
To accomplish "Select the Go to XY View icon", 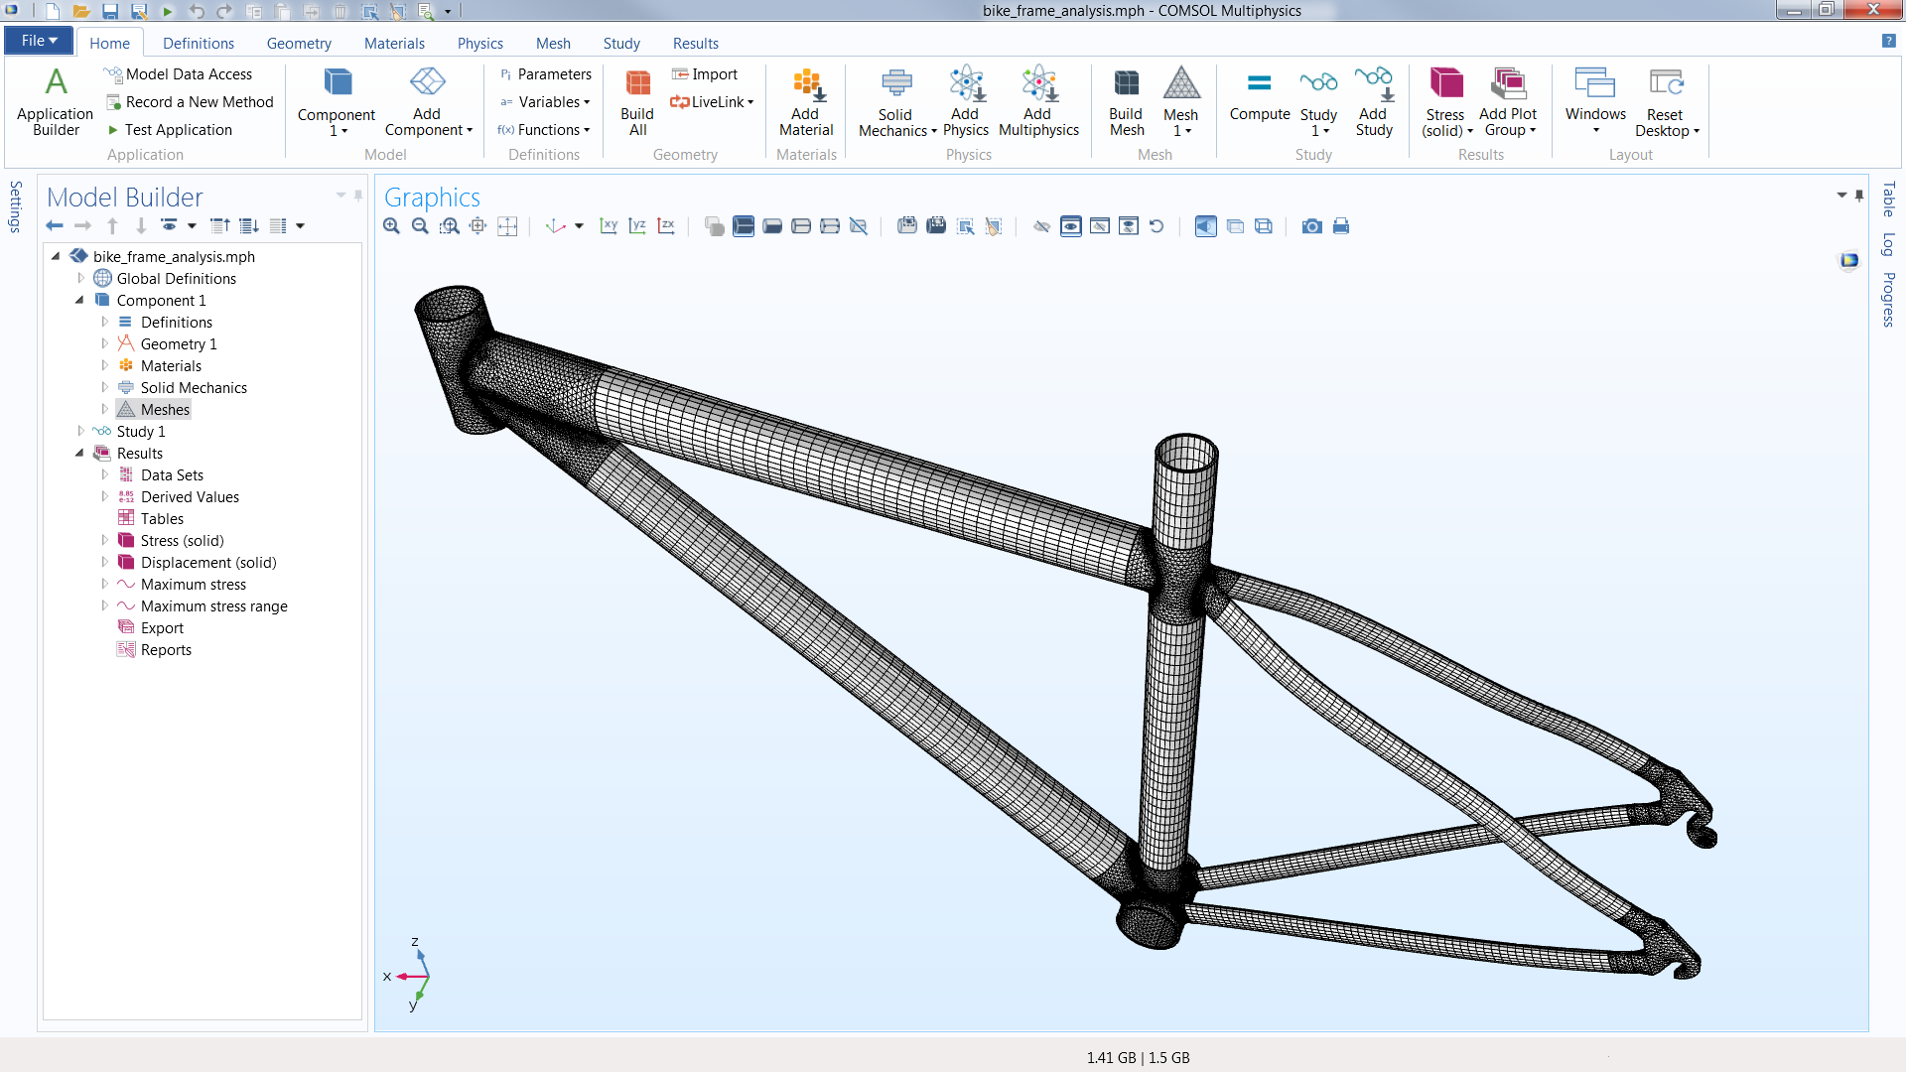I will pyautogui.click(x=609, y=226).
